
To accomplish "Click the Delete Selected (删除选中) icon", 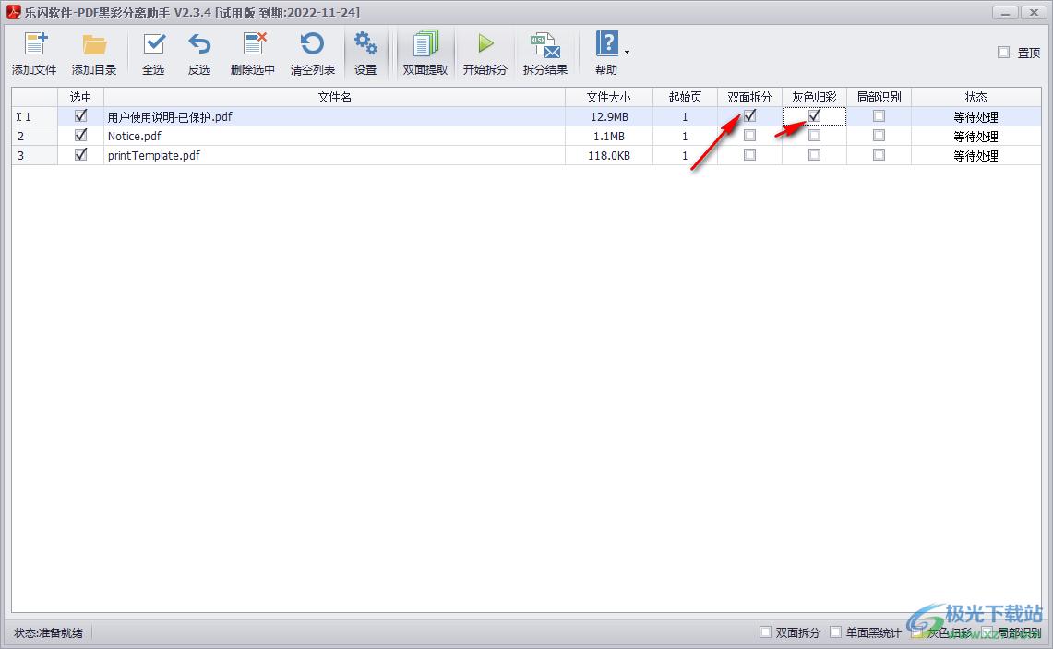I will [253, 45].
